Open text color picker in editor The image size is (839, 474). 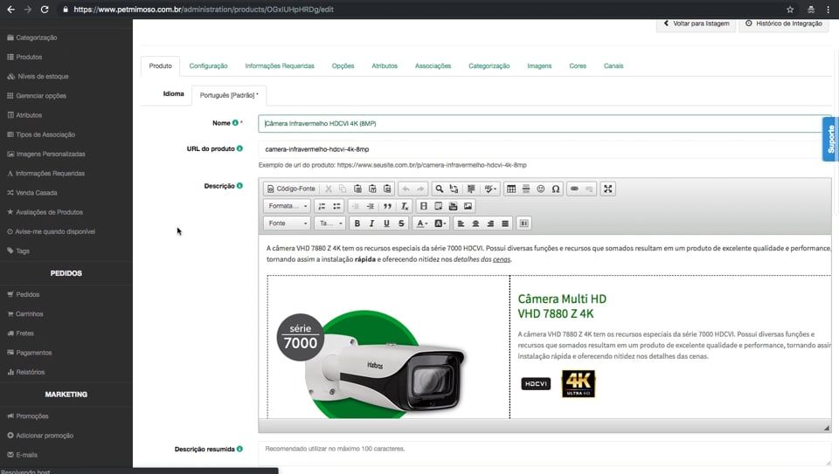pos(422,223)
